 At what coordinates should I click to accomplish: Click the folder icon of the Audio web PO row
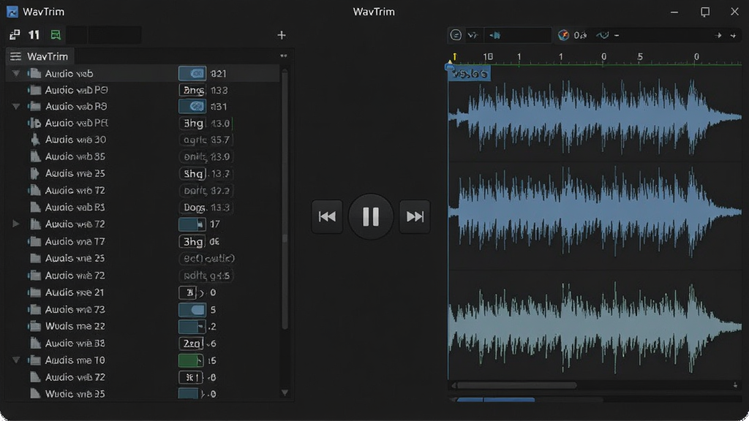34,90
